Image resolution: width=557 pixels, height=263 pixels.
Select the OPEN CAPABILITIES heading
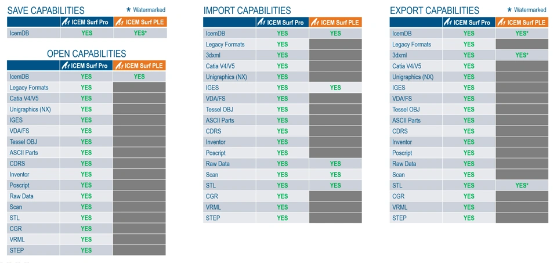click(x=86, y=54)
